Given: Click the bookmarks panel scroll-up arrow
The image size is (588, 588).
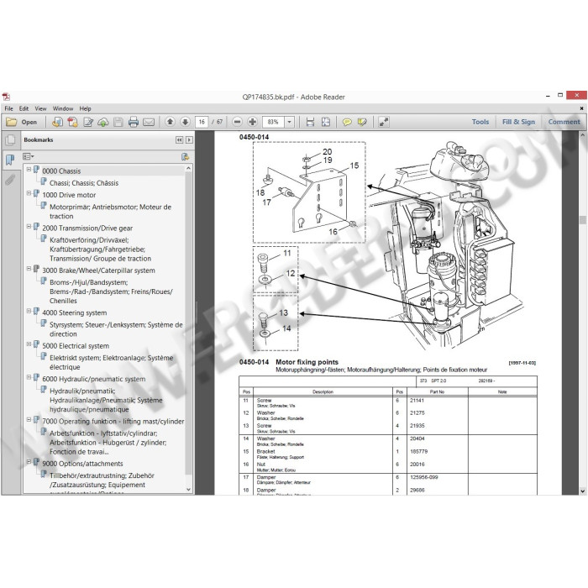Looking at the screenshot, I should pos(189,169).
